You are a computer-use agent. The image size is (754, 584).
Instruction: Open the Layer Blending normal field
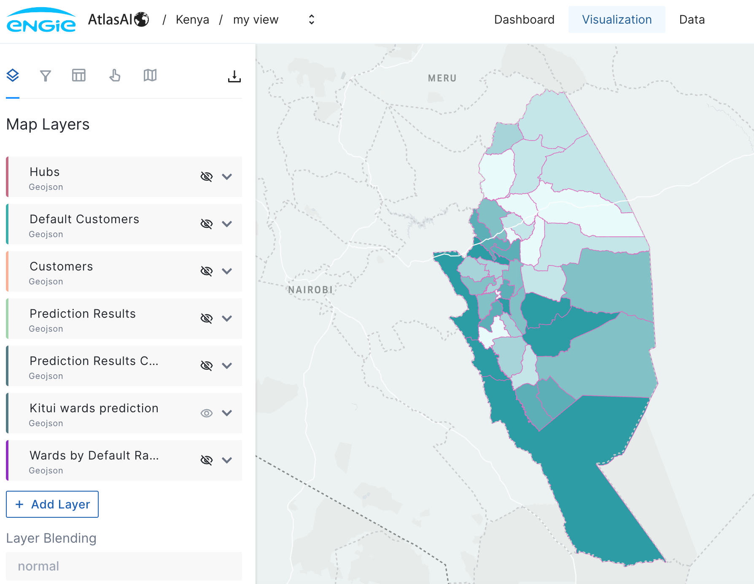124,566
